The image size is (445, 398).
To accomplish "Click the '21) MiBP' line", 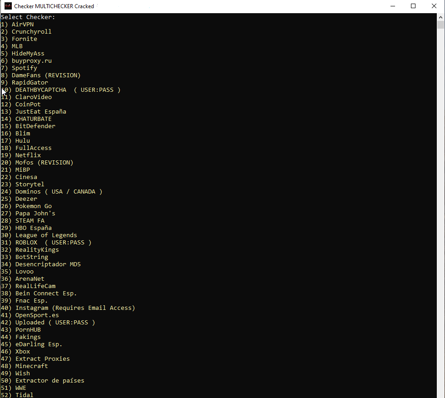I will point(15,170).
